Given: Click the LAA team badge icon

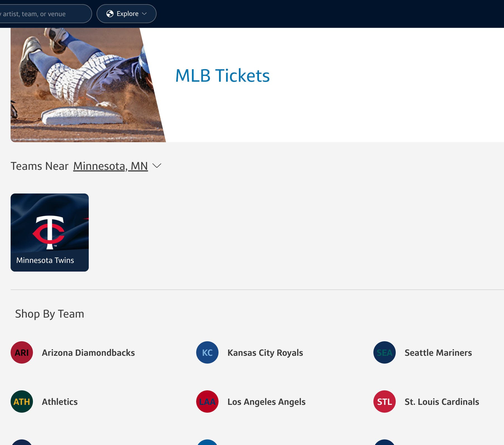Looking at the screenshot, I should (207, 402).
